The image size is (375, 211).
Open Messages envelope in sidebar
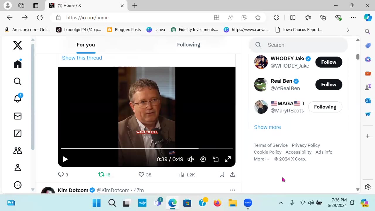coord(18,116)
